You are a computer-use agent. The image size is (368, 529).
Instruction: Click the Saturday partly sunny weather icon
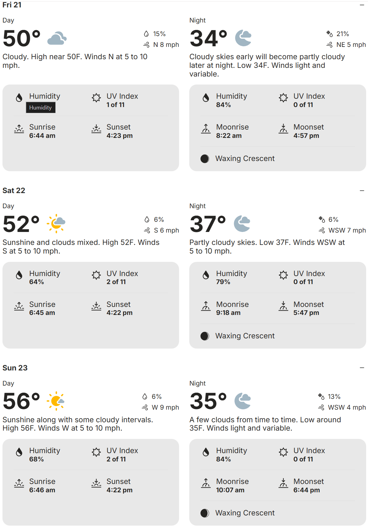pyautogui.click(x=56, y=224)
